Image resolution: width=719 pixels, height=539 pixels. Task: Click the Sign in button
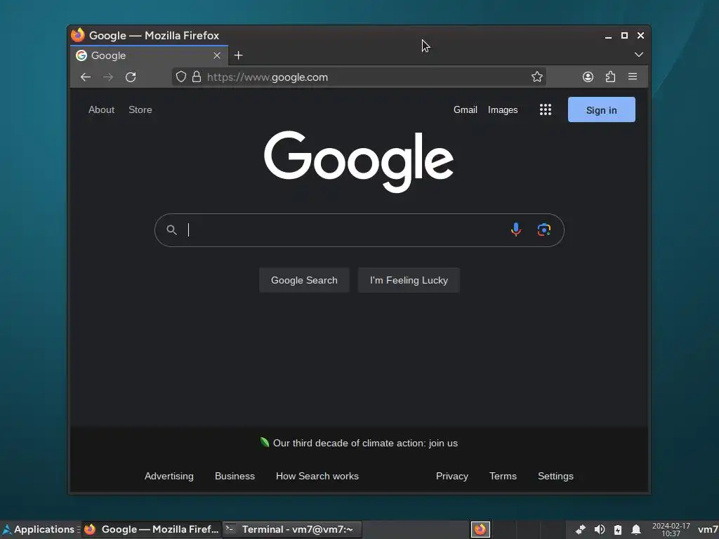coord(602,109)
